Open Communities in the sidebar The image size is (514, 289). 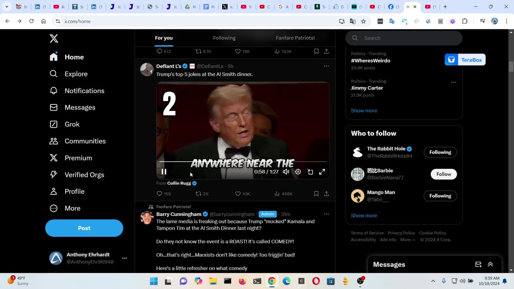point(78,141)
